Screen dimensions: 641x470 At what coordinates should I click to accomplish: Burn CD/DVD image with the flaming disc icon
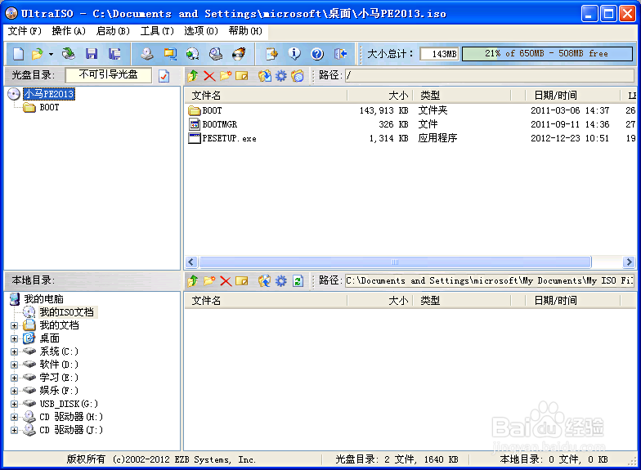[239, 54]
